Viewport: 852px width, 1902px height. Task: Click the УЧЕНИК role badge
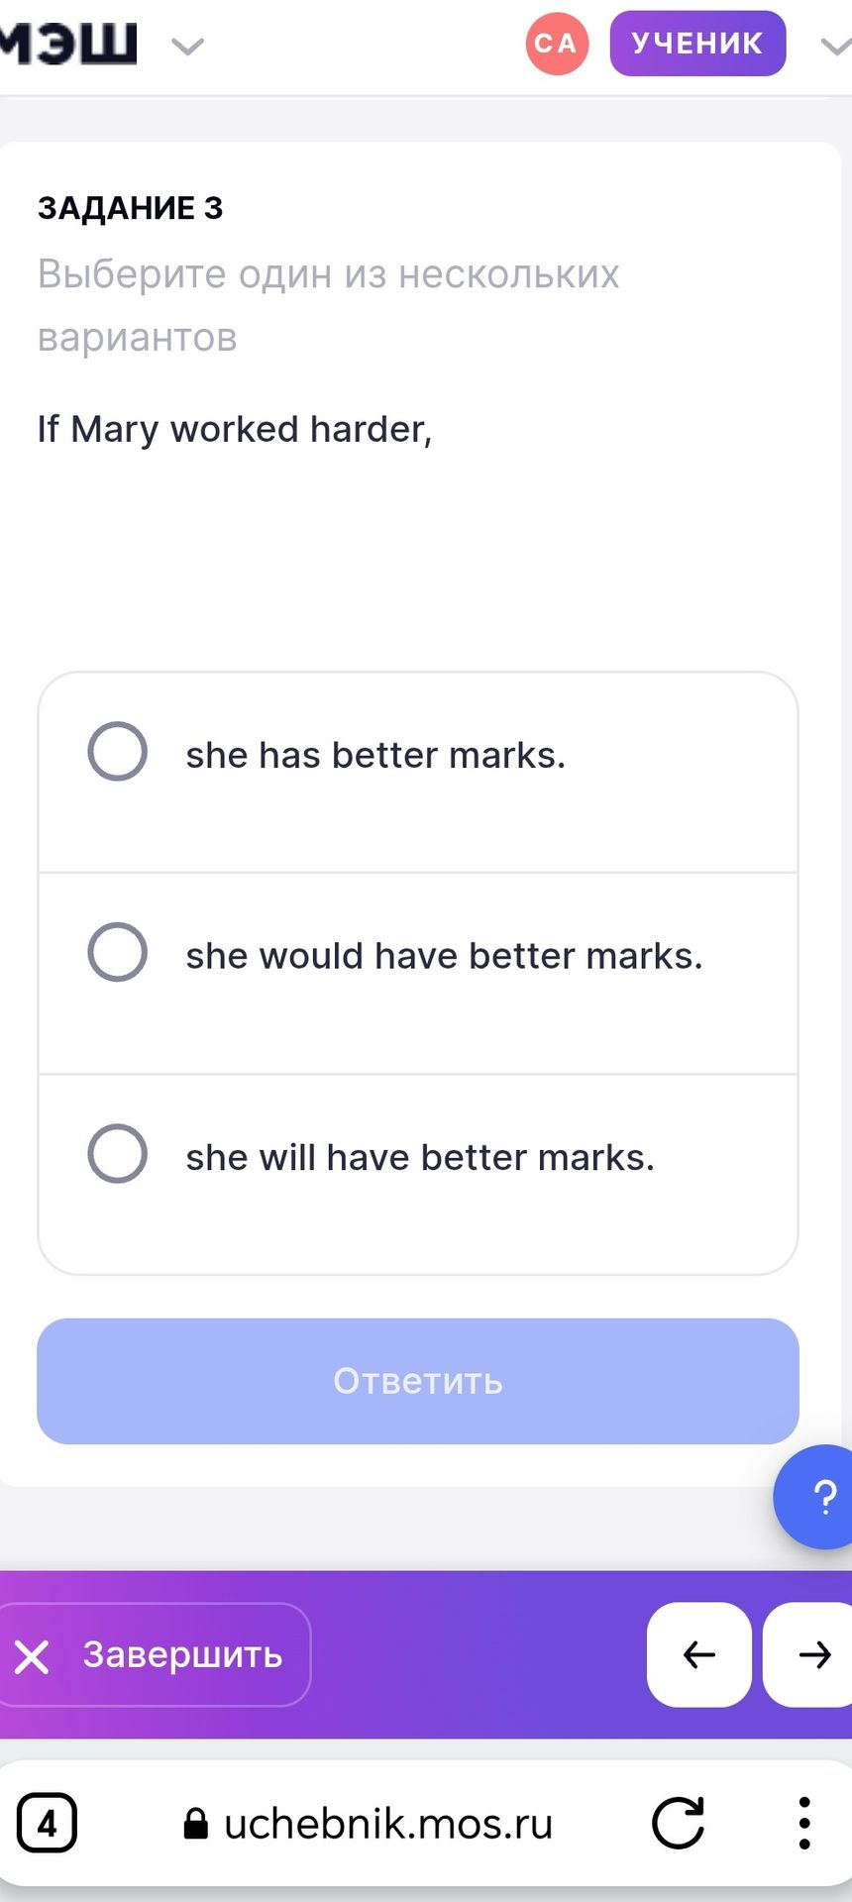coord(697,44)
